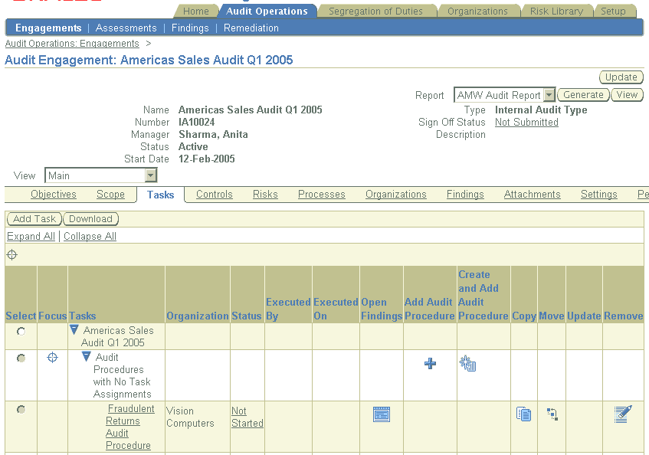The width and height of the screenshot is (649, 455).
Task: Move the Fraudulent Returns Audit Procedure
Action: tap(552, 414)
